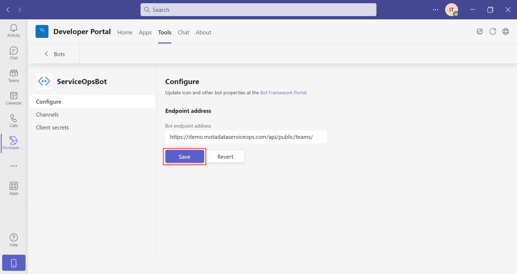Open Apps from the sidebar
This screenshot has width=517, height=274.
pos(13,188)
